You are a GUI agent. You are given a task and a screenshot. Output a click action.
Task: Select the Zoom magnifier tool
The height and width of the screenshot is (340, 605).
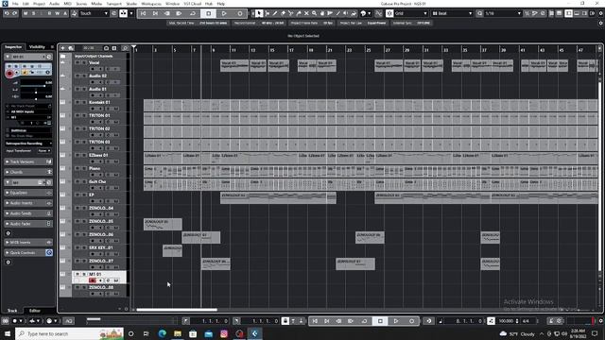314,13
